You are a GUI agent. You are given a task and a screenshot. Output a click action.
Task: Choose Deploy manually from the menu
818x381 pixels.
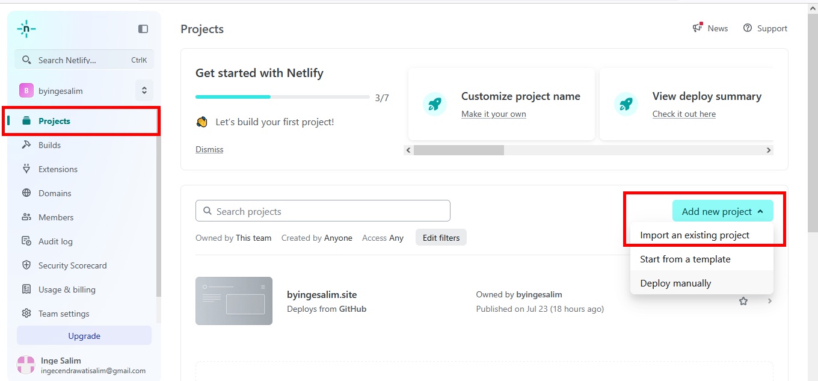pos(675,282)
